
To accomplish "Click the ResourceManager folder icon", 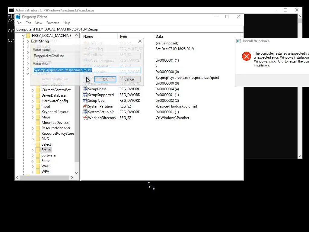I will click(x=38, y=128).
